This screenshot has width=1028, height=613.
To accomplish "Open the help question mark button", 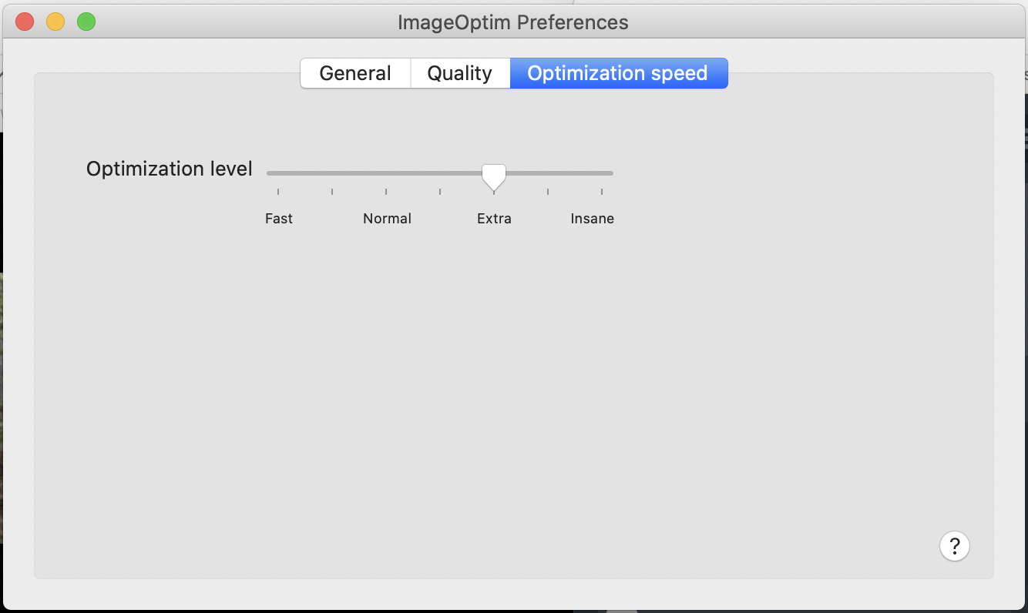I will point(955,546).
